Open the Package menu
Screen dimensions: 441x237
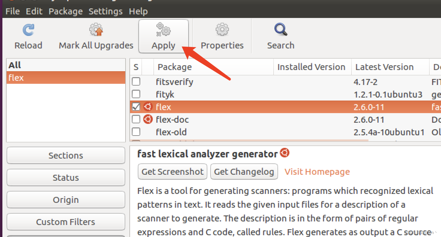pyautogui.click(x=66, y=11)
